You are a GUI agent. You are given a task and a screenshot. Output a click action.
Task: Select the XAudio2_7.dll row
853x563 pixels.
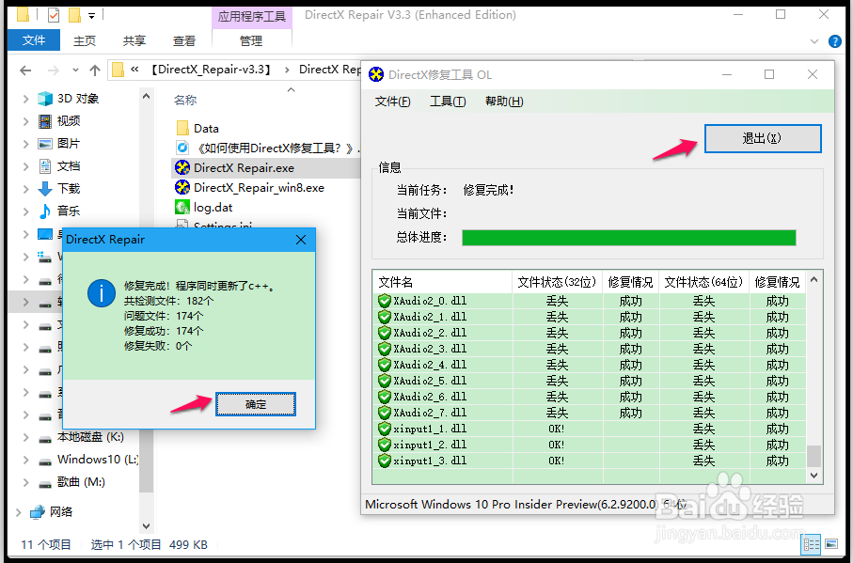[590, 413]
